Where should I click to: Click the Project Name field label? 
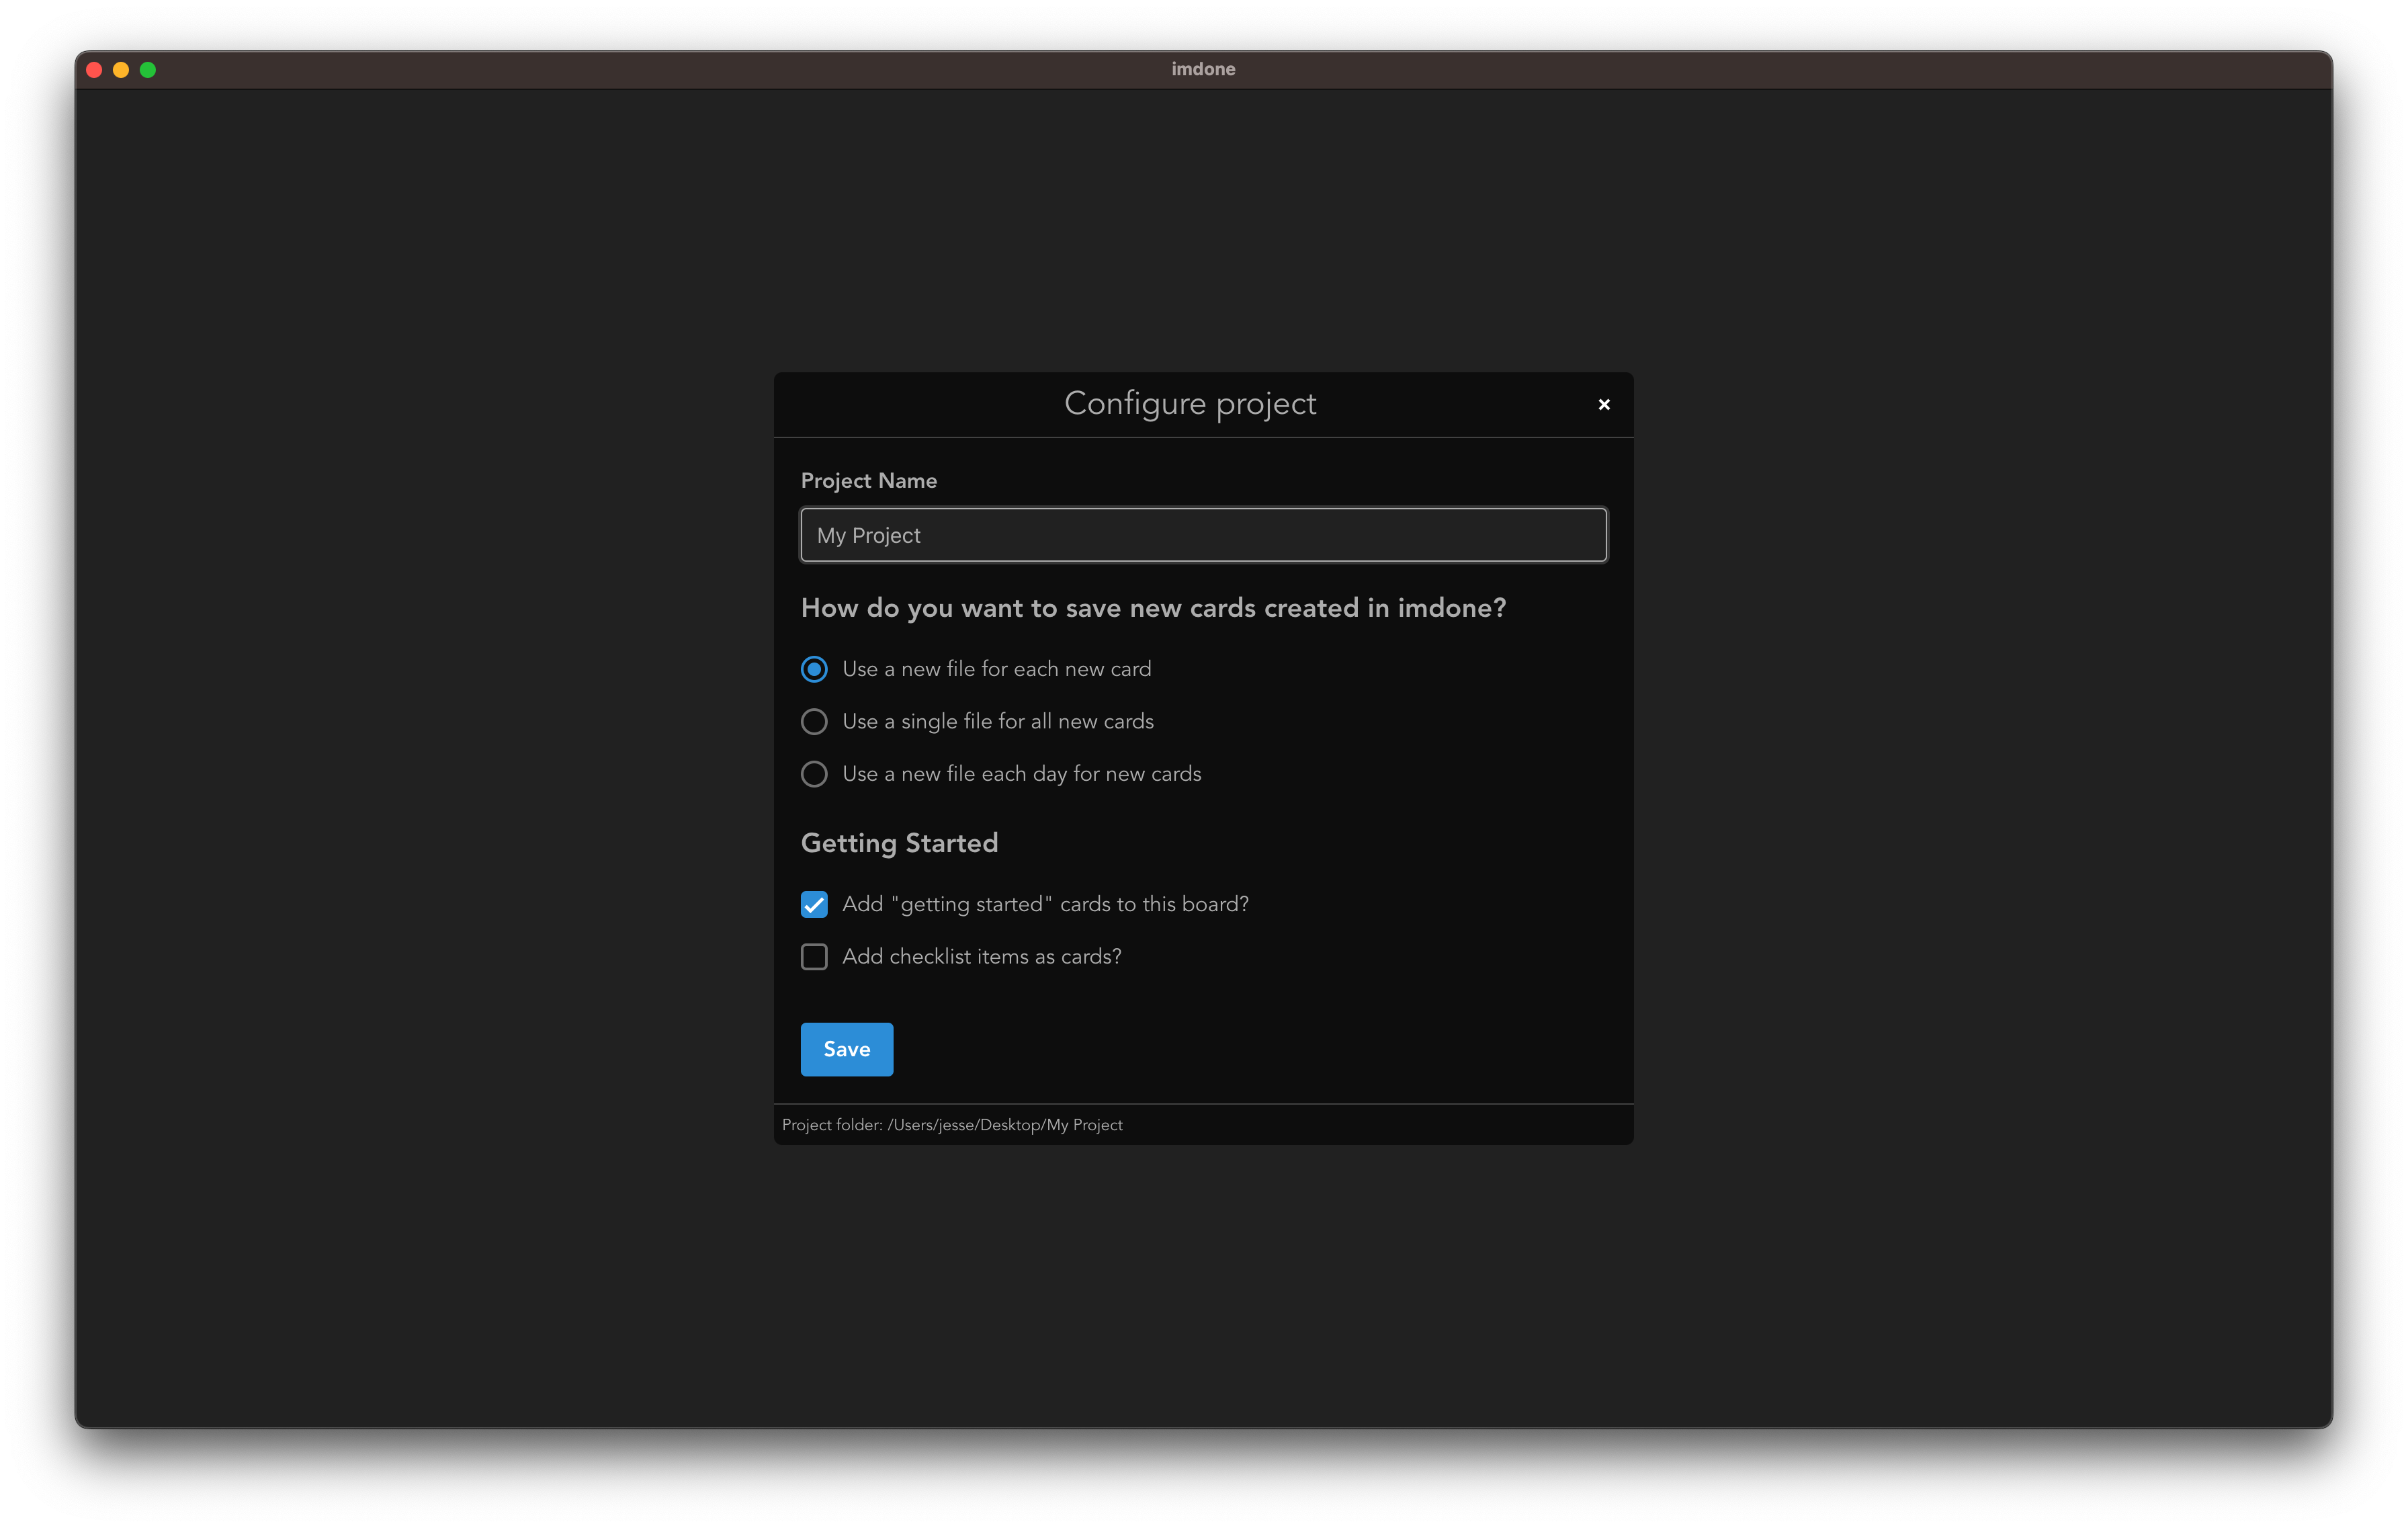tap(868, 481)
